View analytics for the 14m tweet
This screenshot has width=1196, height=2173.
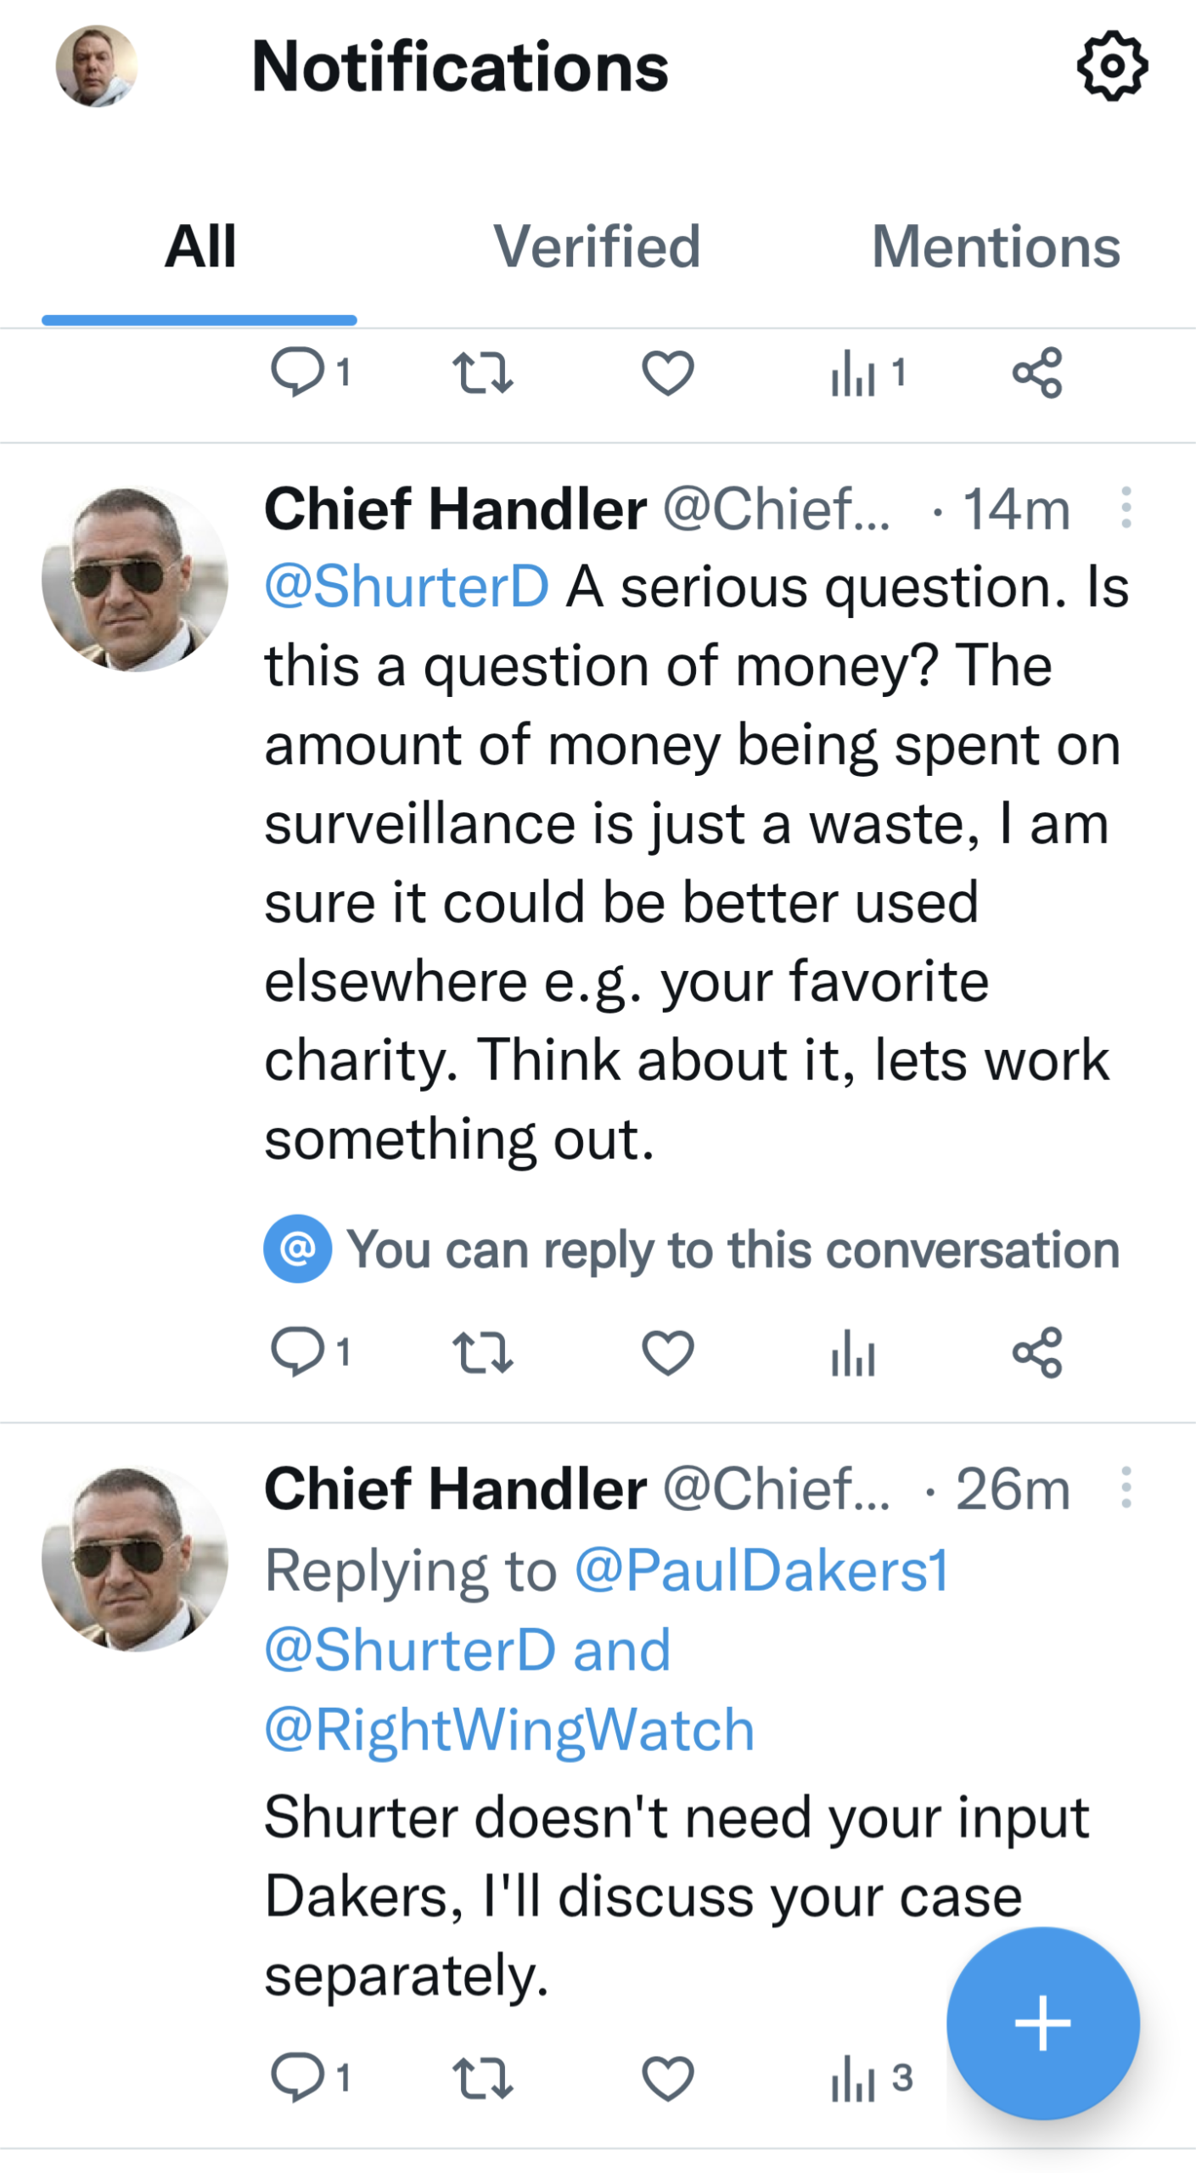point(852,1350)
